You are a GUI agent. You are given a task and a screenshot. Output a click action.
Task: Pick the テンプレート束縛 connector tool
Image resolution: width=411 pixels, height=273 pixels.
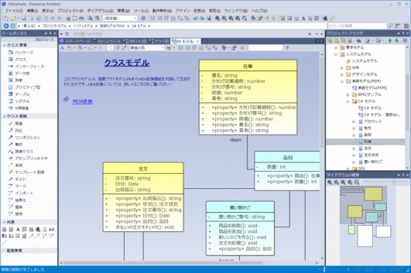tap(26, 172)
